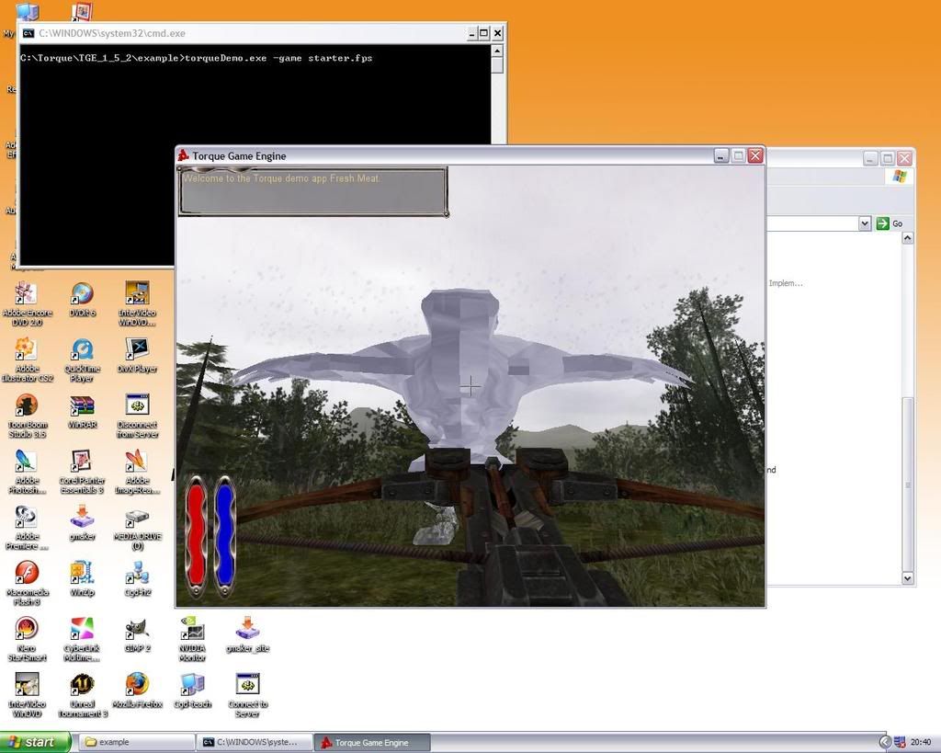941x753 pixels.
Task: Open the Windows start menu
Action: coord(35,742)
